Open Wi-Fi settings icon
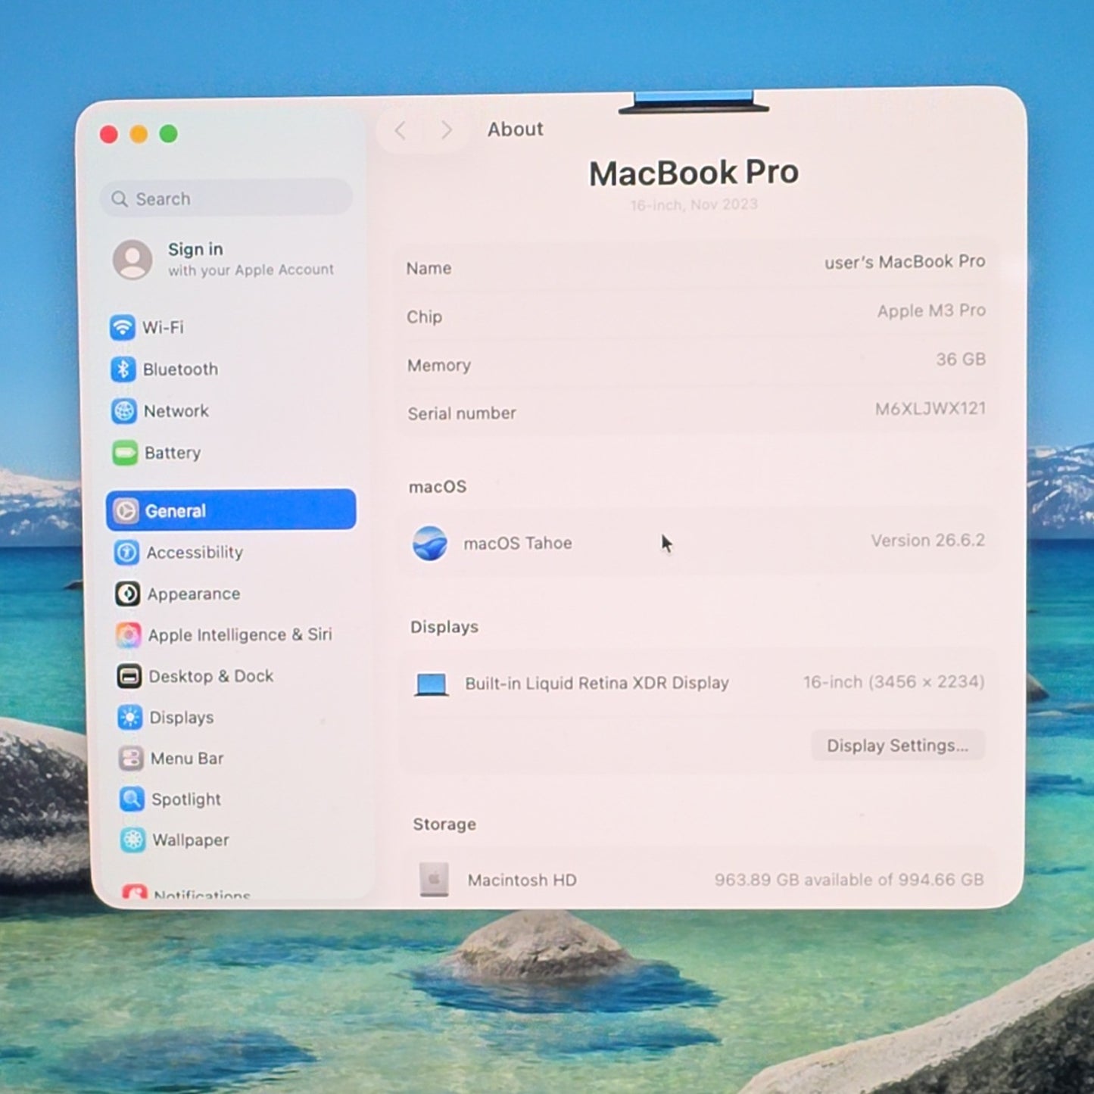 click(x=122, y=328)
